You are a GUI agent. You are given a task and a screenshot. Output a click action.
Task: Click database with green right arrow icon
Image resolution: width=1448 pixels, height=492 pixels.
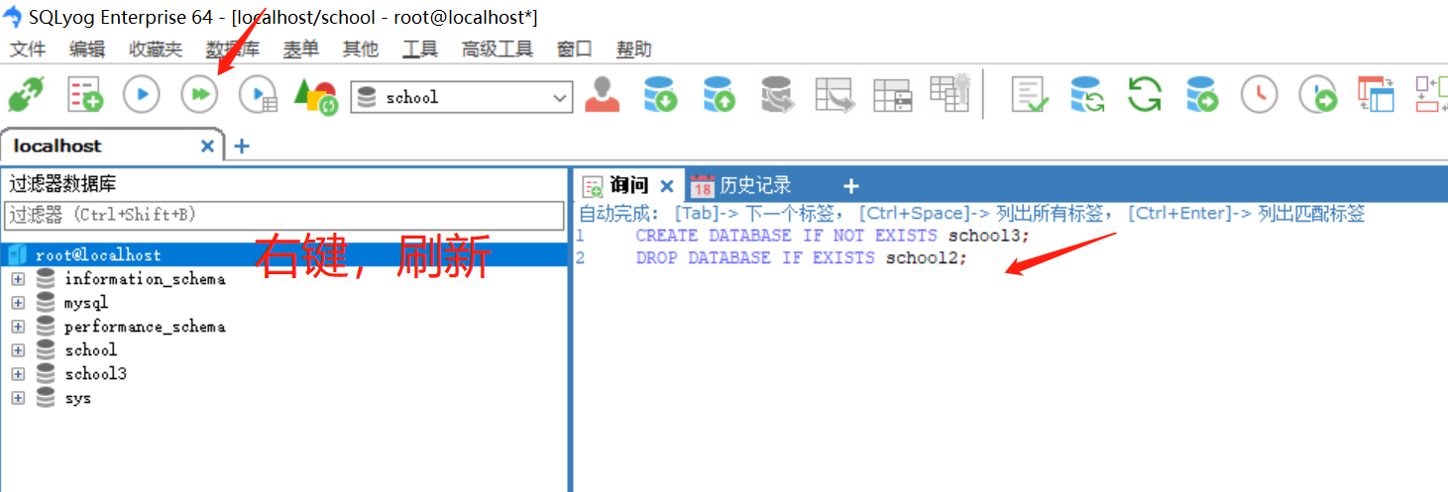(1202, 95)
